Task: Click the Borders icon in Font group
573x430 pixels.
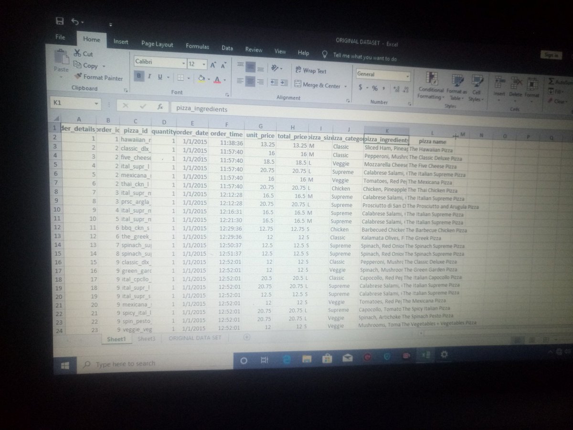Action: pyautogui.click(x=180, y=77)
